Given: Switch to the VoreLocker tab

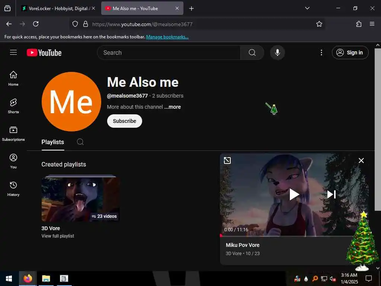Looking at the screenshot, I should 56,8.
